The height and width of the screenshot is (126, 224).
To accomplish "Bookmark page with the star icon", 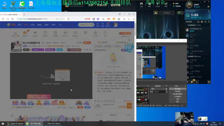I will pos(12,19).
